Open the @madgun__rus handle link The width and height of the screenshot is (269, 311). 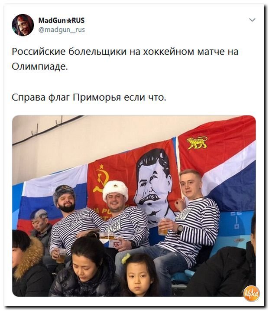pyautogui.click(x=62, y=30)
